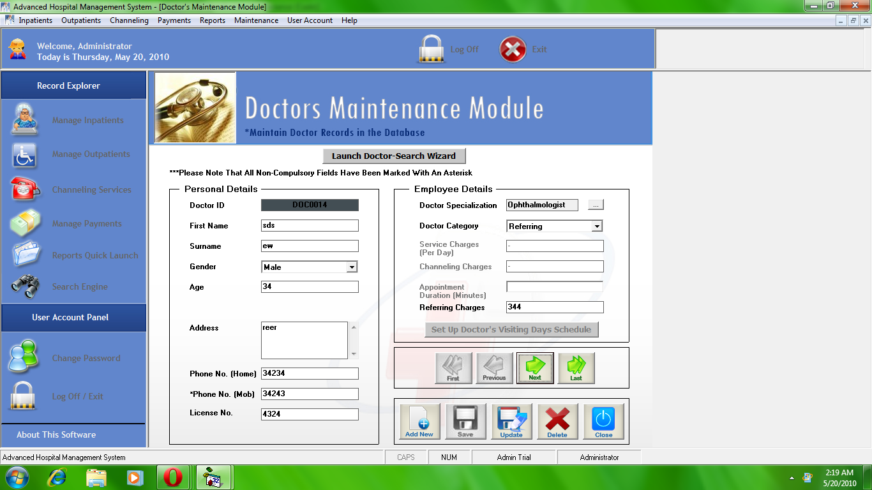Click Address scrollbar up arrow
The width and height of the screenshot is (872, 490).
(354, 327)
